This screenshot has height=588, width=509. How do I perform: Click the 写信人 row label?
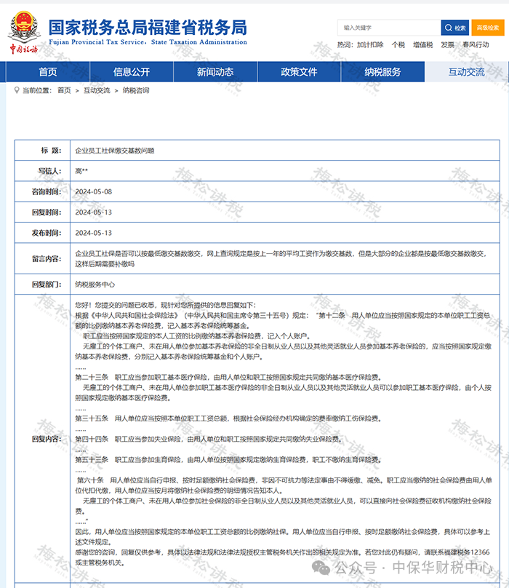point(49,171)
